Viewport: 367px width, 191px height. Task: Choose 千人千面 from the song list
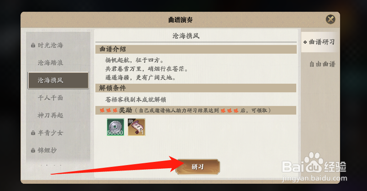[58, 98]
